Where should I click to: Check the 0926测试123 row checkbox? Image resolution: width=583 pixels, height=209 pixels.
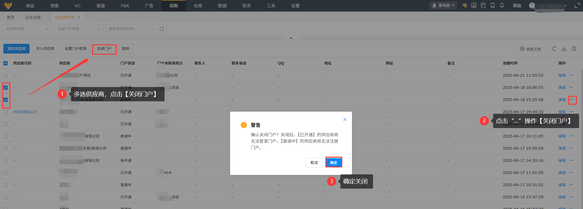[x=5, y=112]
